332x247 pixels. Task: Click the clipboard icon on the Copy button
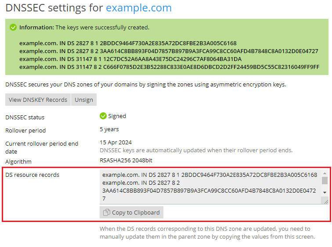106,212
